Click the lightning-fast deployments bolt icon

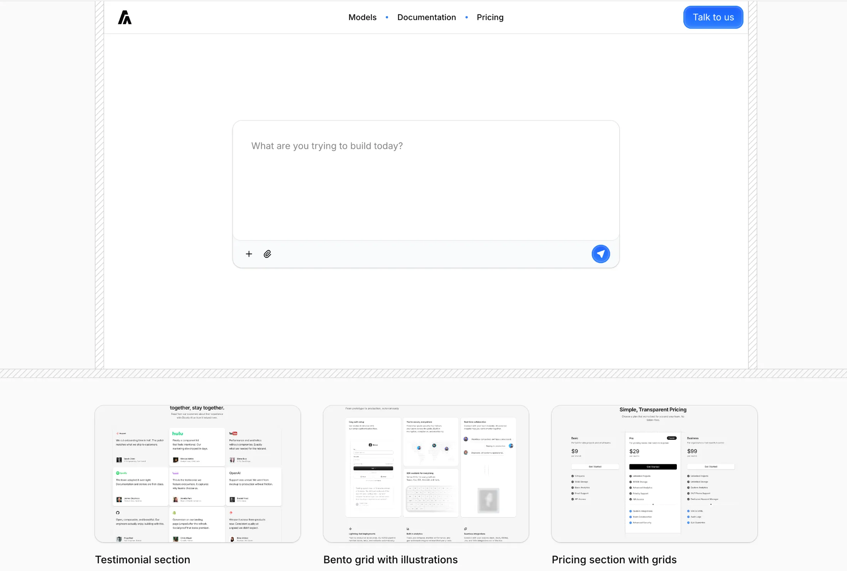350,529
